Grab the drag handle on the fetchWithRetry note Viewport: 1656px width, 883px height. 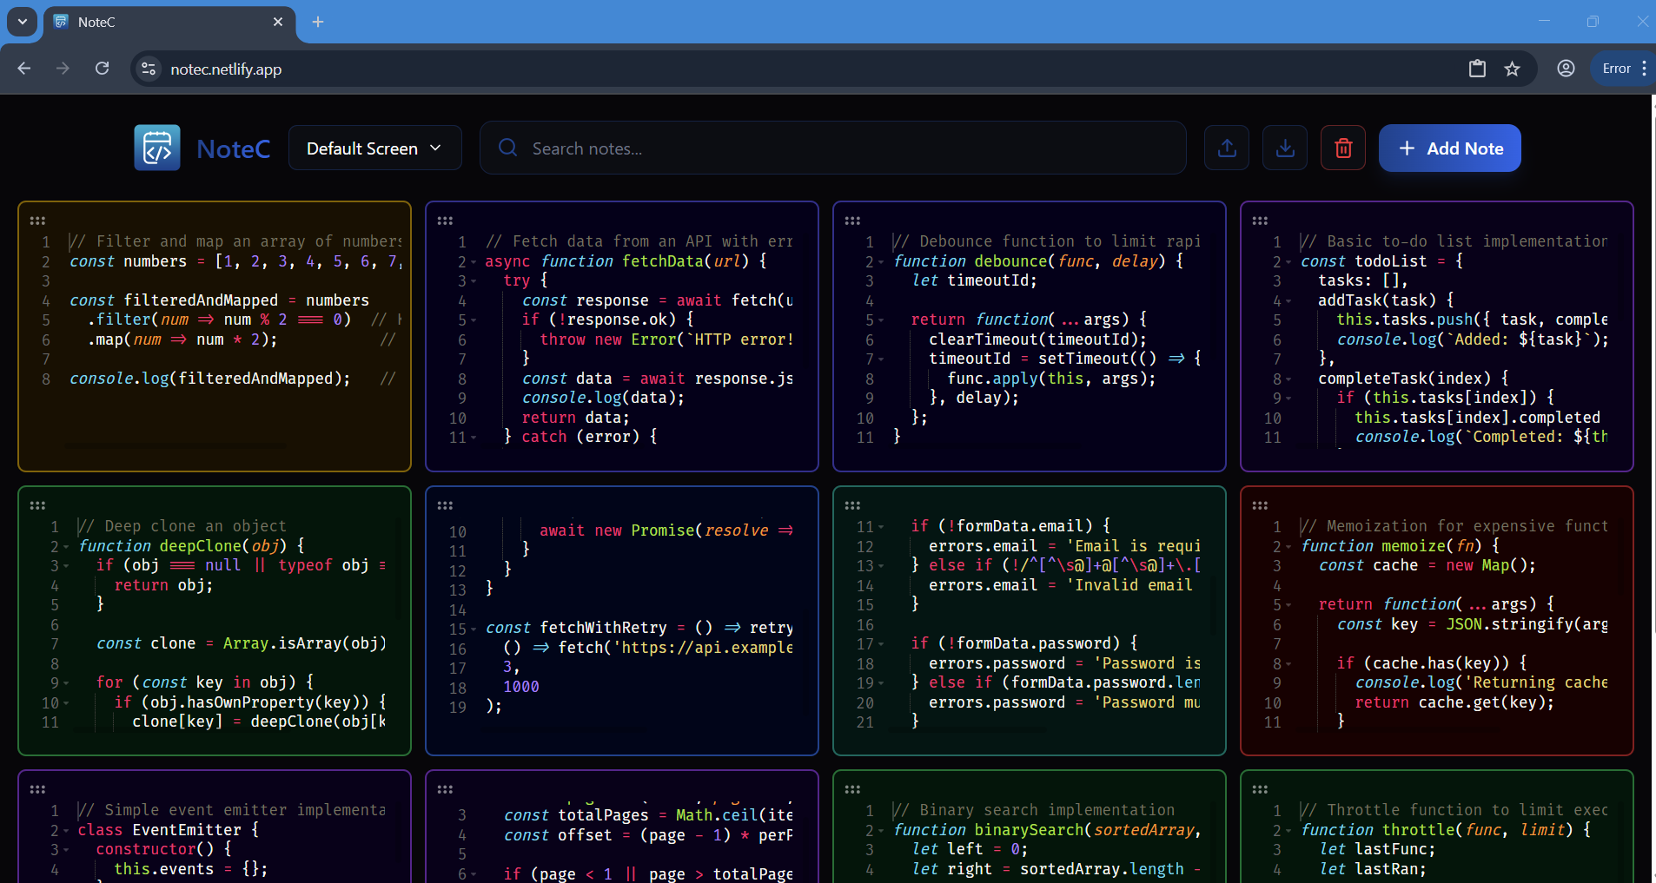tap(445, 505)
